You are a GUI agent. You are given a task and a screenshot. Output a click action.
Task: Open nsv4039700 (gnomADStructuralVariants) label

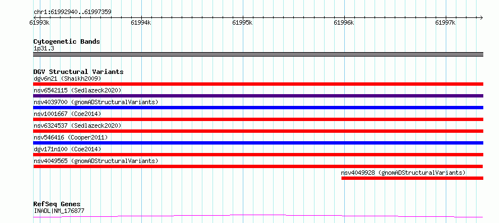(x=96, y=102)
